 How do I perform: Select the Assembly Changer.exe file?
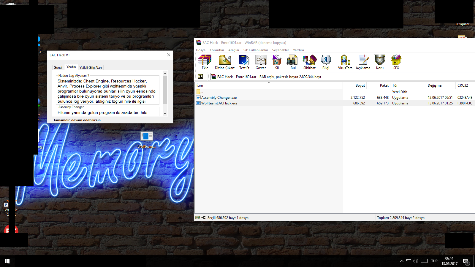[219, 98]
